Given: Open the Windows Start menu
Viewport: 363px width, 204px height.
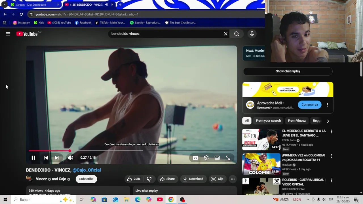Looking at the screenshot, I should point(5,199).
